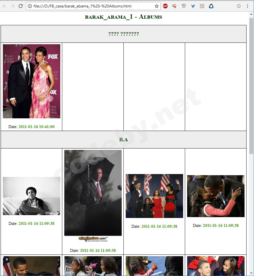Viewport: 254px width, 276px height.
Task: Click the date under the family waving photo
Action: pos(159,226)
